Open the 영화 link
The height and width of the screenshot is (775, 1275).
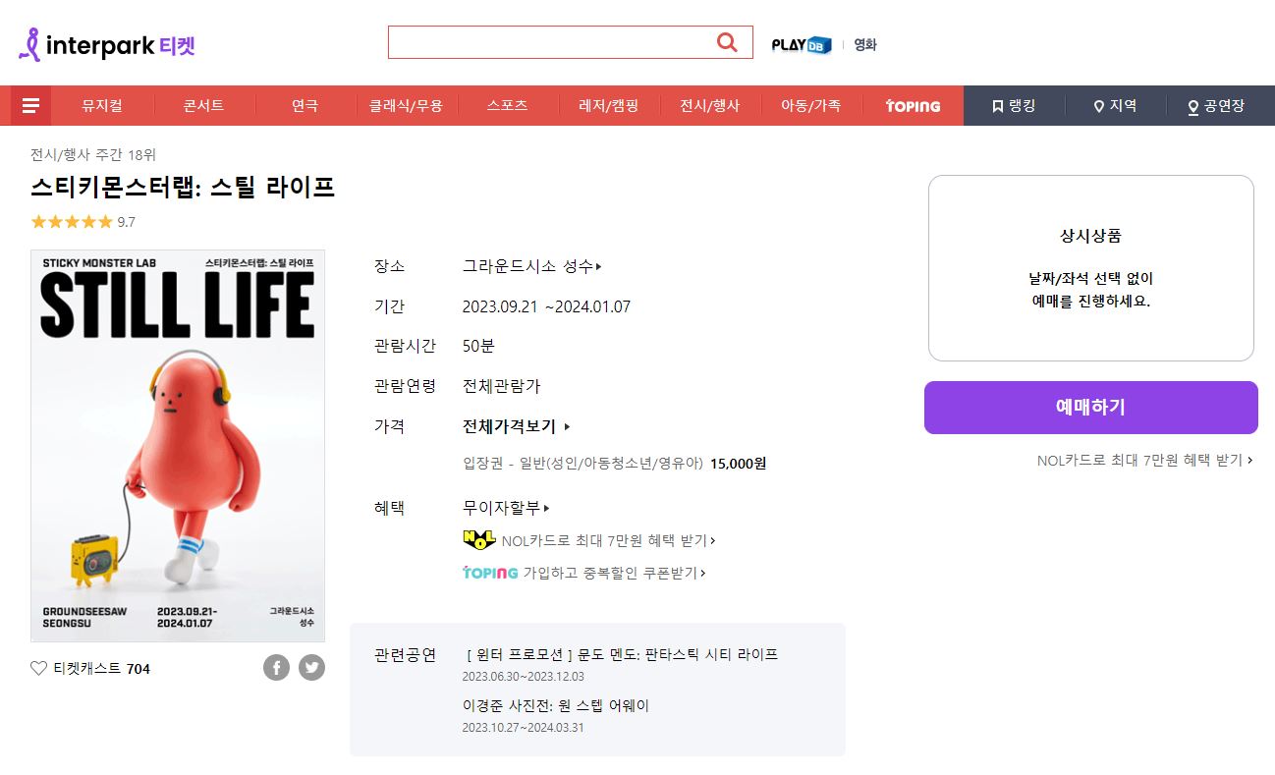865,44
